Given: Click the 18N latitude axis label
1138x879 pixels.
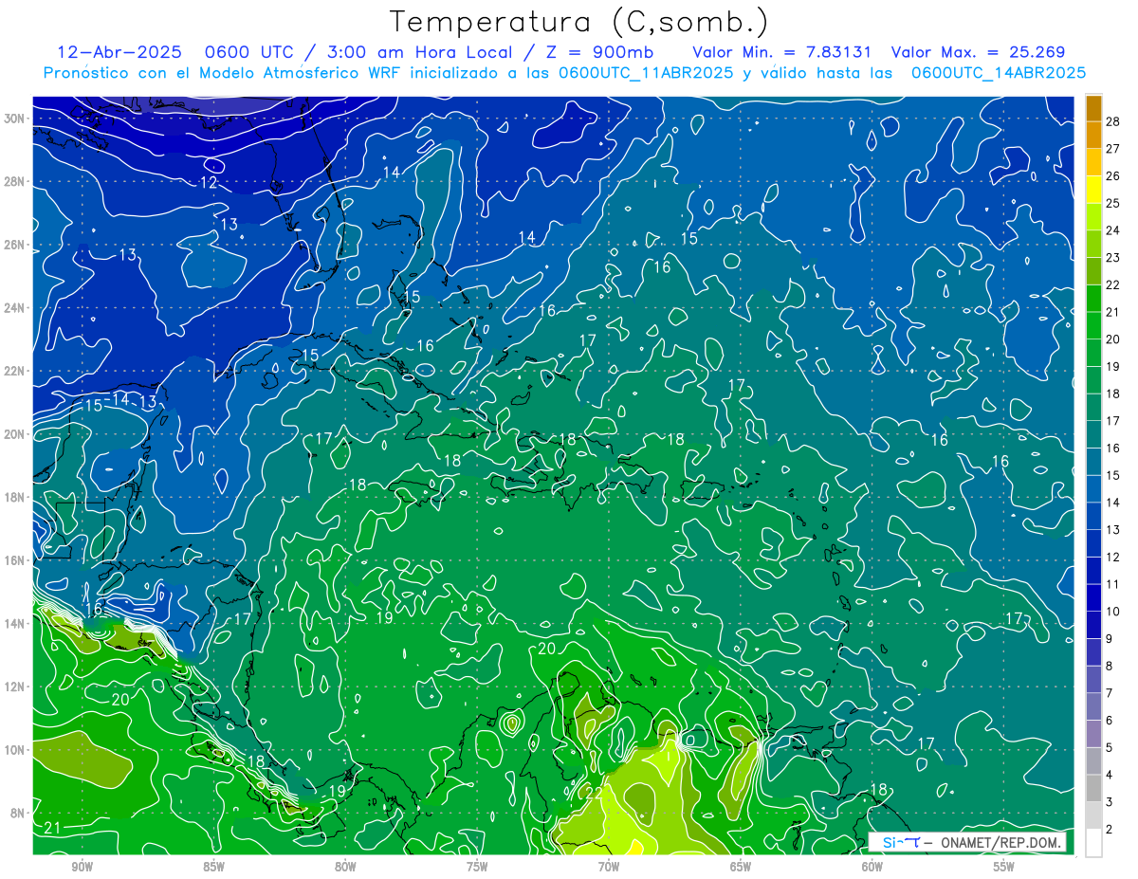Looking at the screenshot, I should coord(15,497).
